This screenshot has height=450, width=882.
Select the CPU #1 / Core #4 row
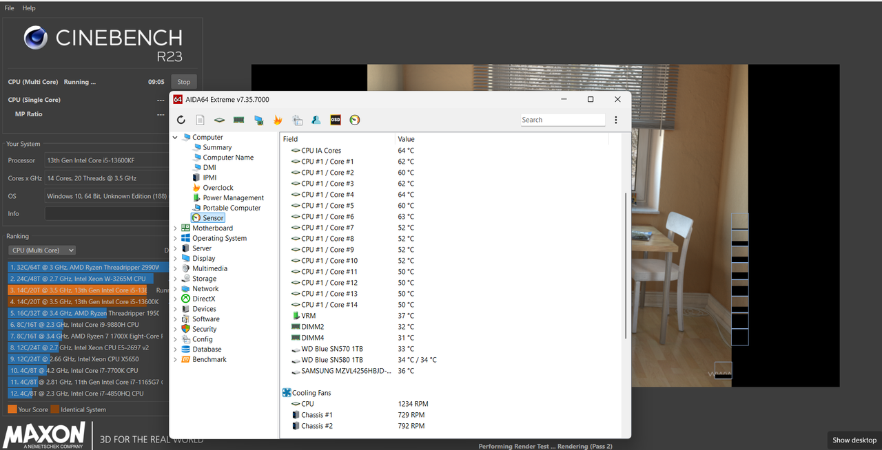pyautogui.click(x=444, y=195)
